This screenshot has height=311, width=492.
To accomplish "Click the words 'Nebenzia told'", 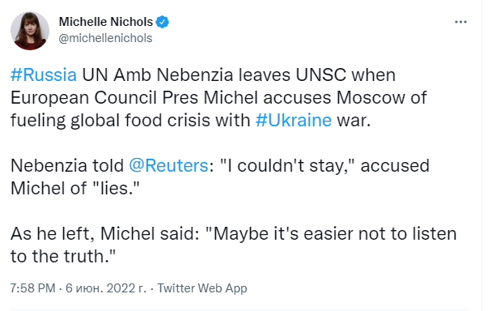I will coord(67,165).
